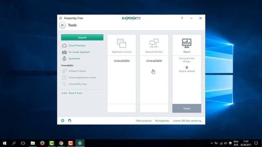Viewport: 262px width, 147px height.
Task: Click the Report label link
Action: [x=187, y=52]
